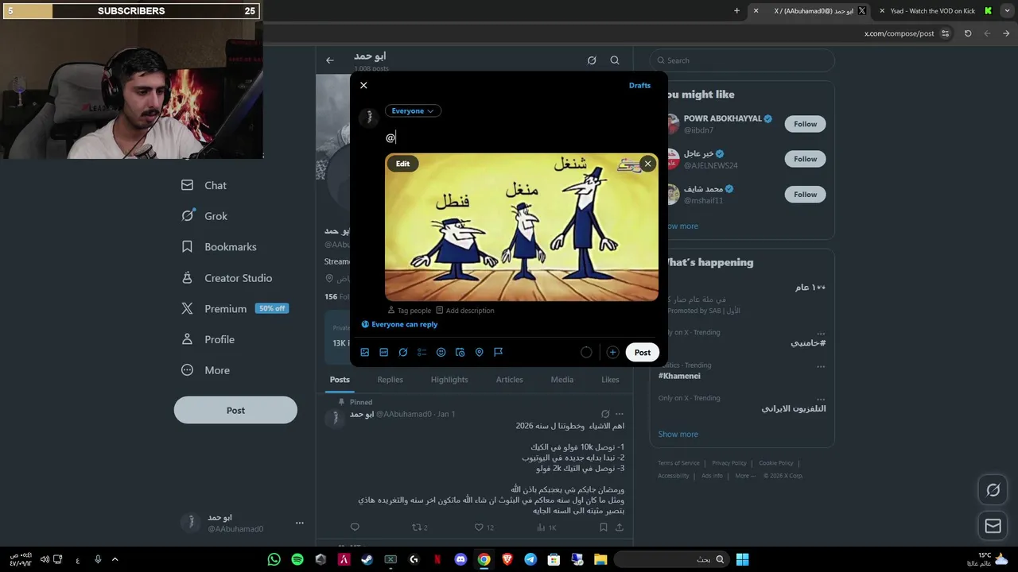
Task: Click the white Post button in dialog
Action: click(x=643, y=352)
